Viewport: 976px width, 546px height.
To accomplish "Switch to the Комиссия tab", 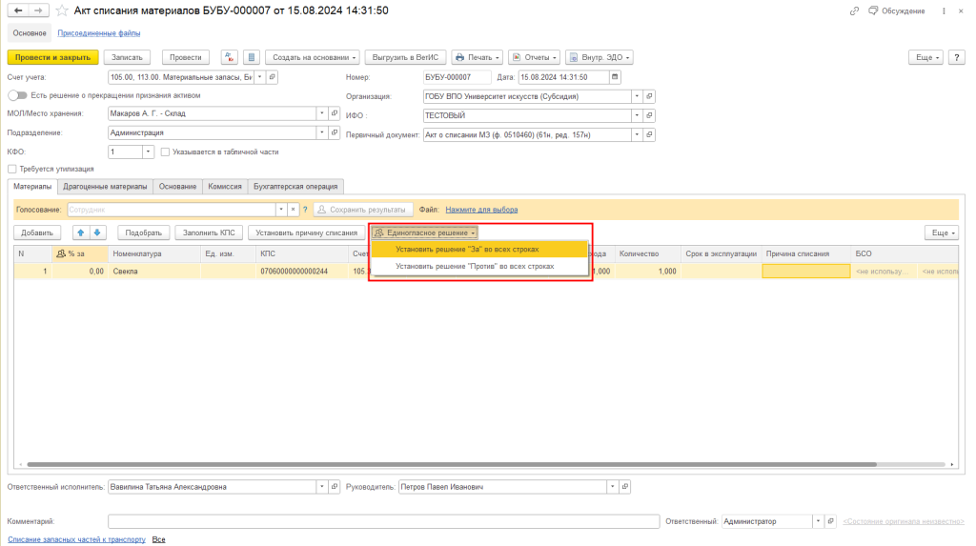I will 225,187.
